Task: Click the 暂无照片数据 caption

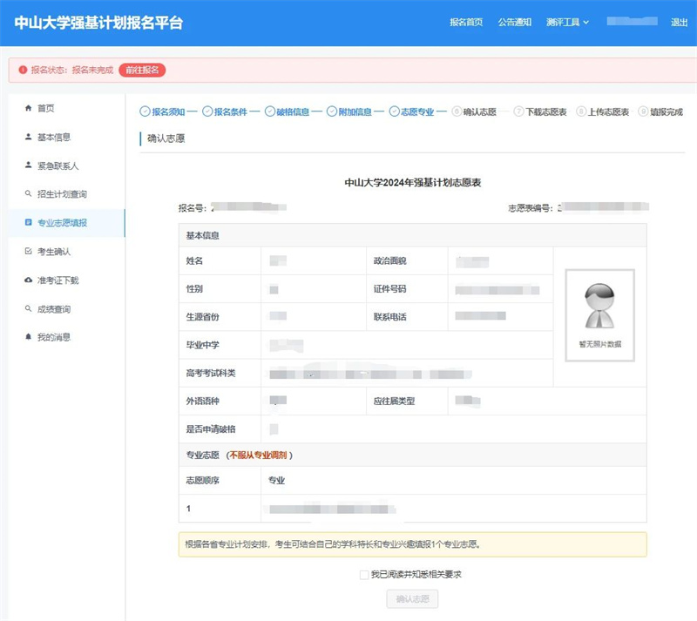Action: tap(599, 344)
